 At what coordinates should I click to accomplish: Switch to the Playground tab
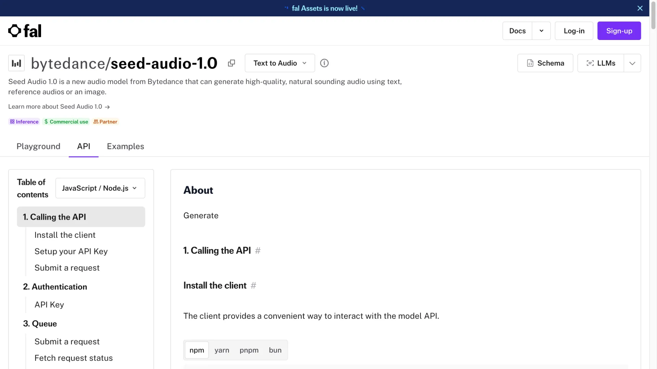[x=38, y=146]
